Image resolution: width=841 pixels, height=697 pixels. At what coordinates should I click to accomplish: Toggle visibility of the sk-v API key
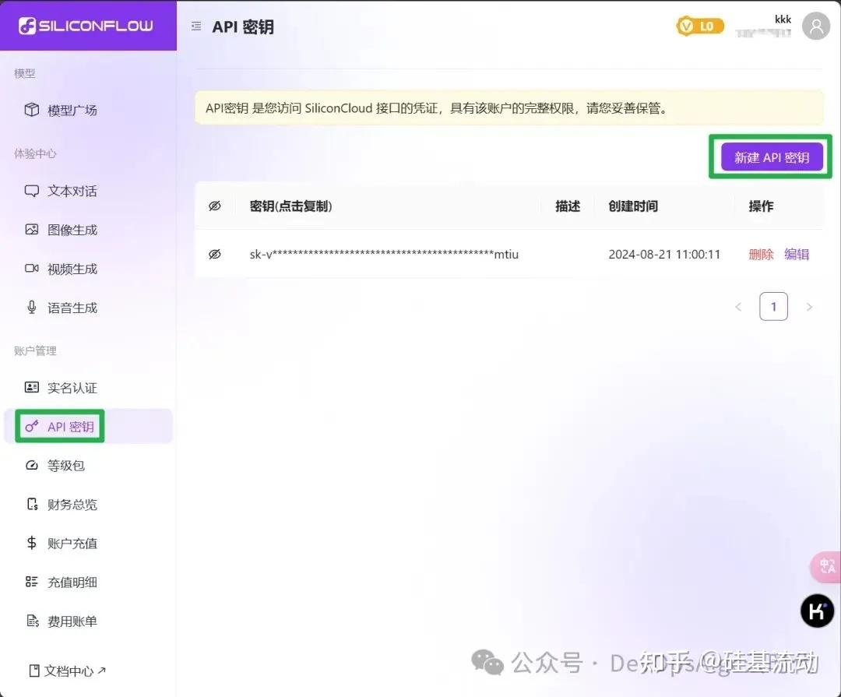[216, 254]
